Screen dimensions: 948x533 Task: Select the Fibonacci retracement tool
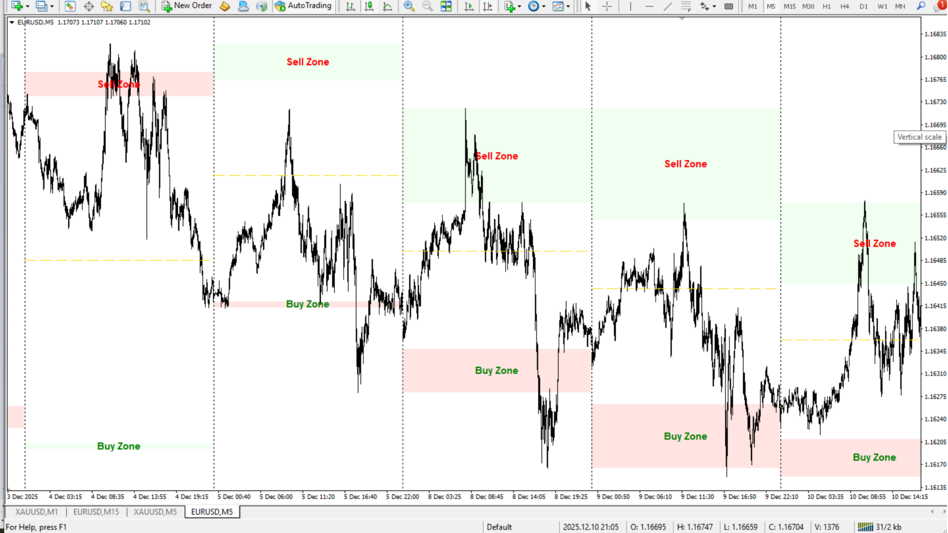click(x=686, y=6)
